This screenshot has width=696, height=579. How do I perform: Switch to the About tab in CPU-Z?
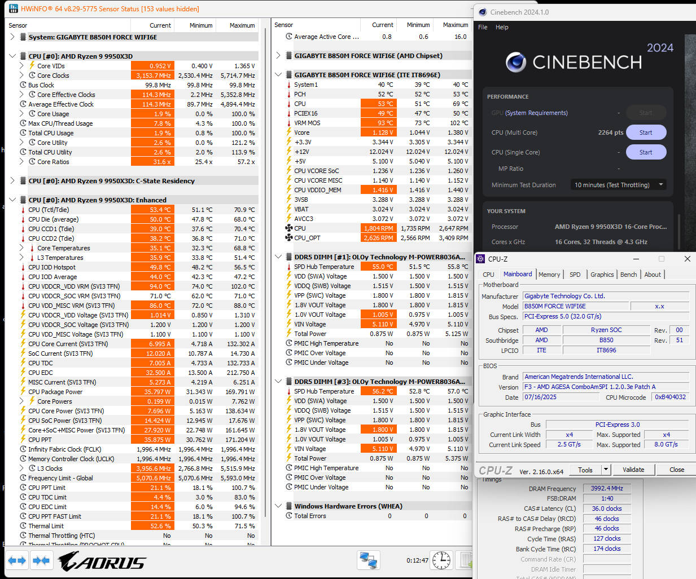[x=653, y=275]
